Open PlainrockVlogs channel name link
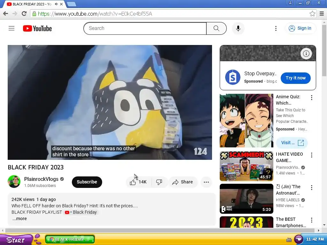 41,179
